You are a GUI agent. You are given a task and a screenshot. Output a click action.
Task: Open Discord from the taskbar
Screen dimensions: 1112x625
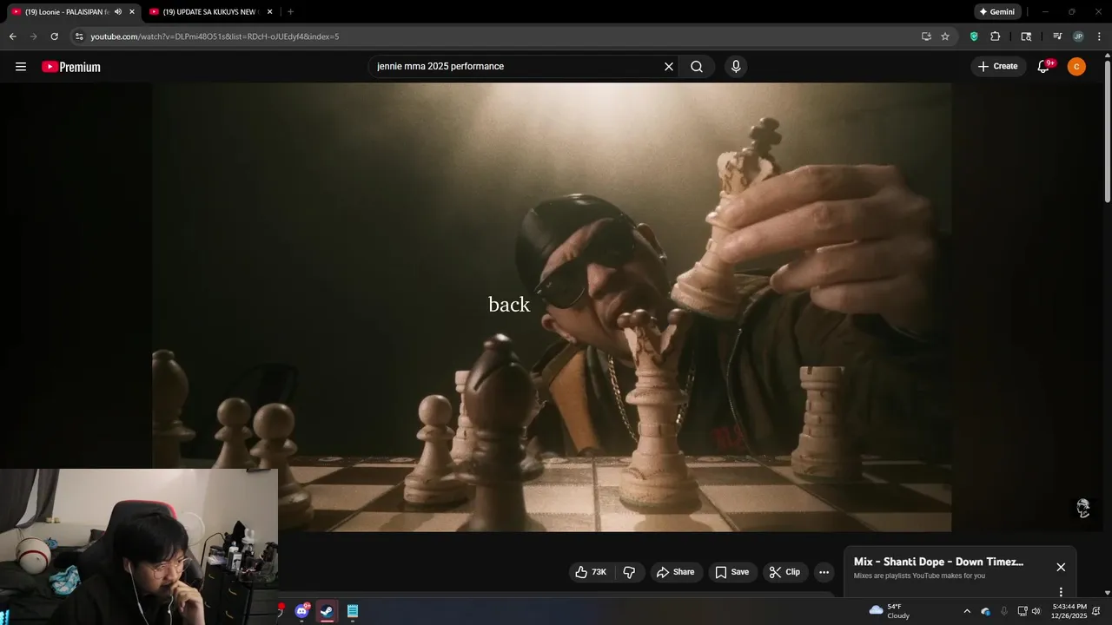[301, 611]
